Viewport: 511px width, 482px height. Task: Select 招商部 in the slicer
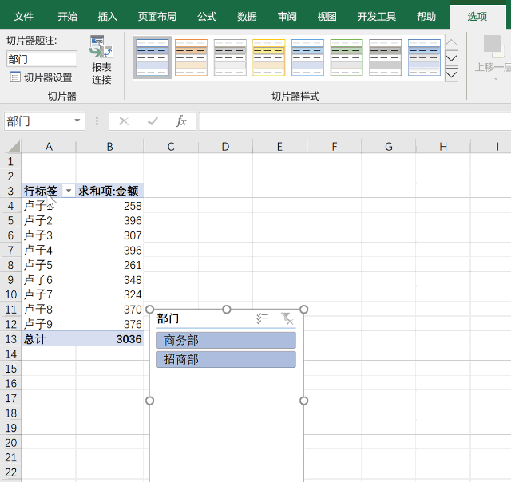226,359
